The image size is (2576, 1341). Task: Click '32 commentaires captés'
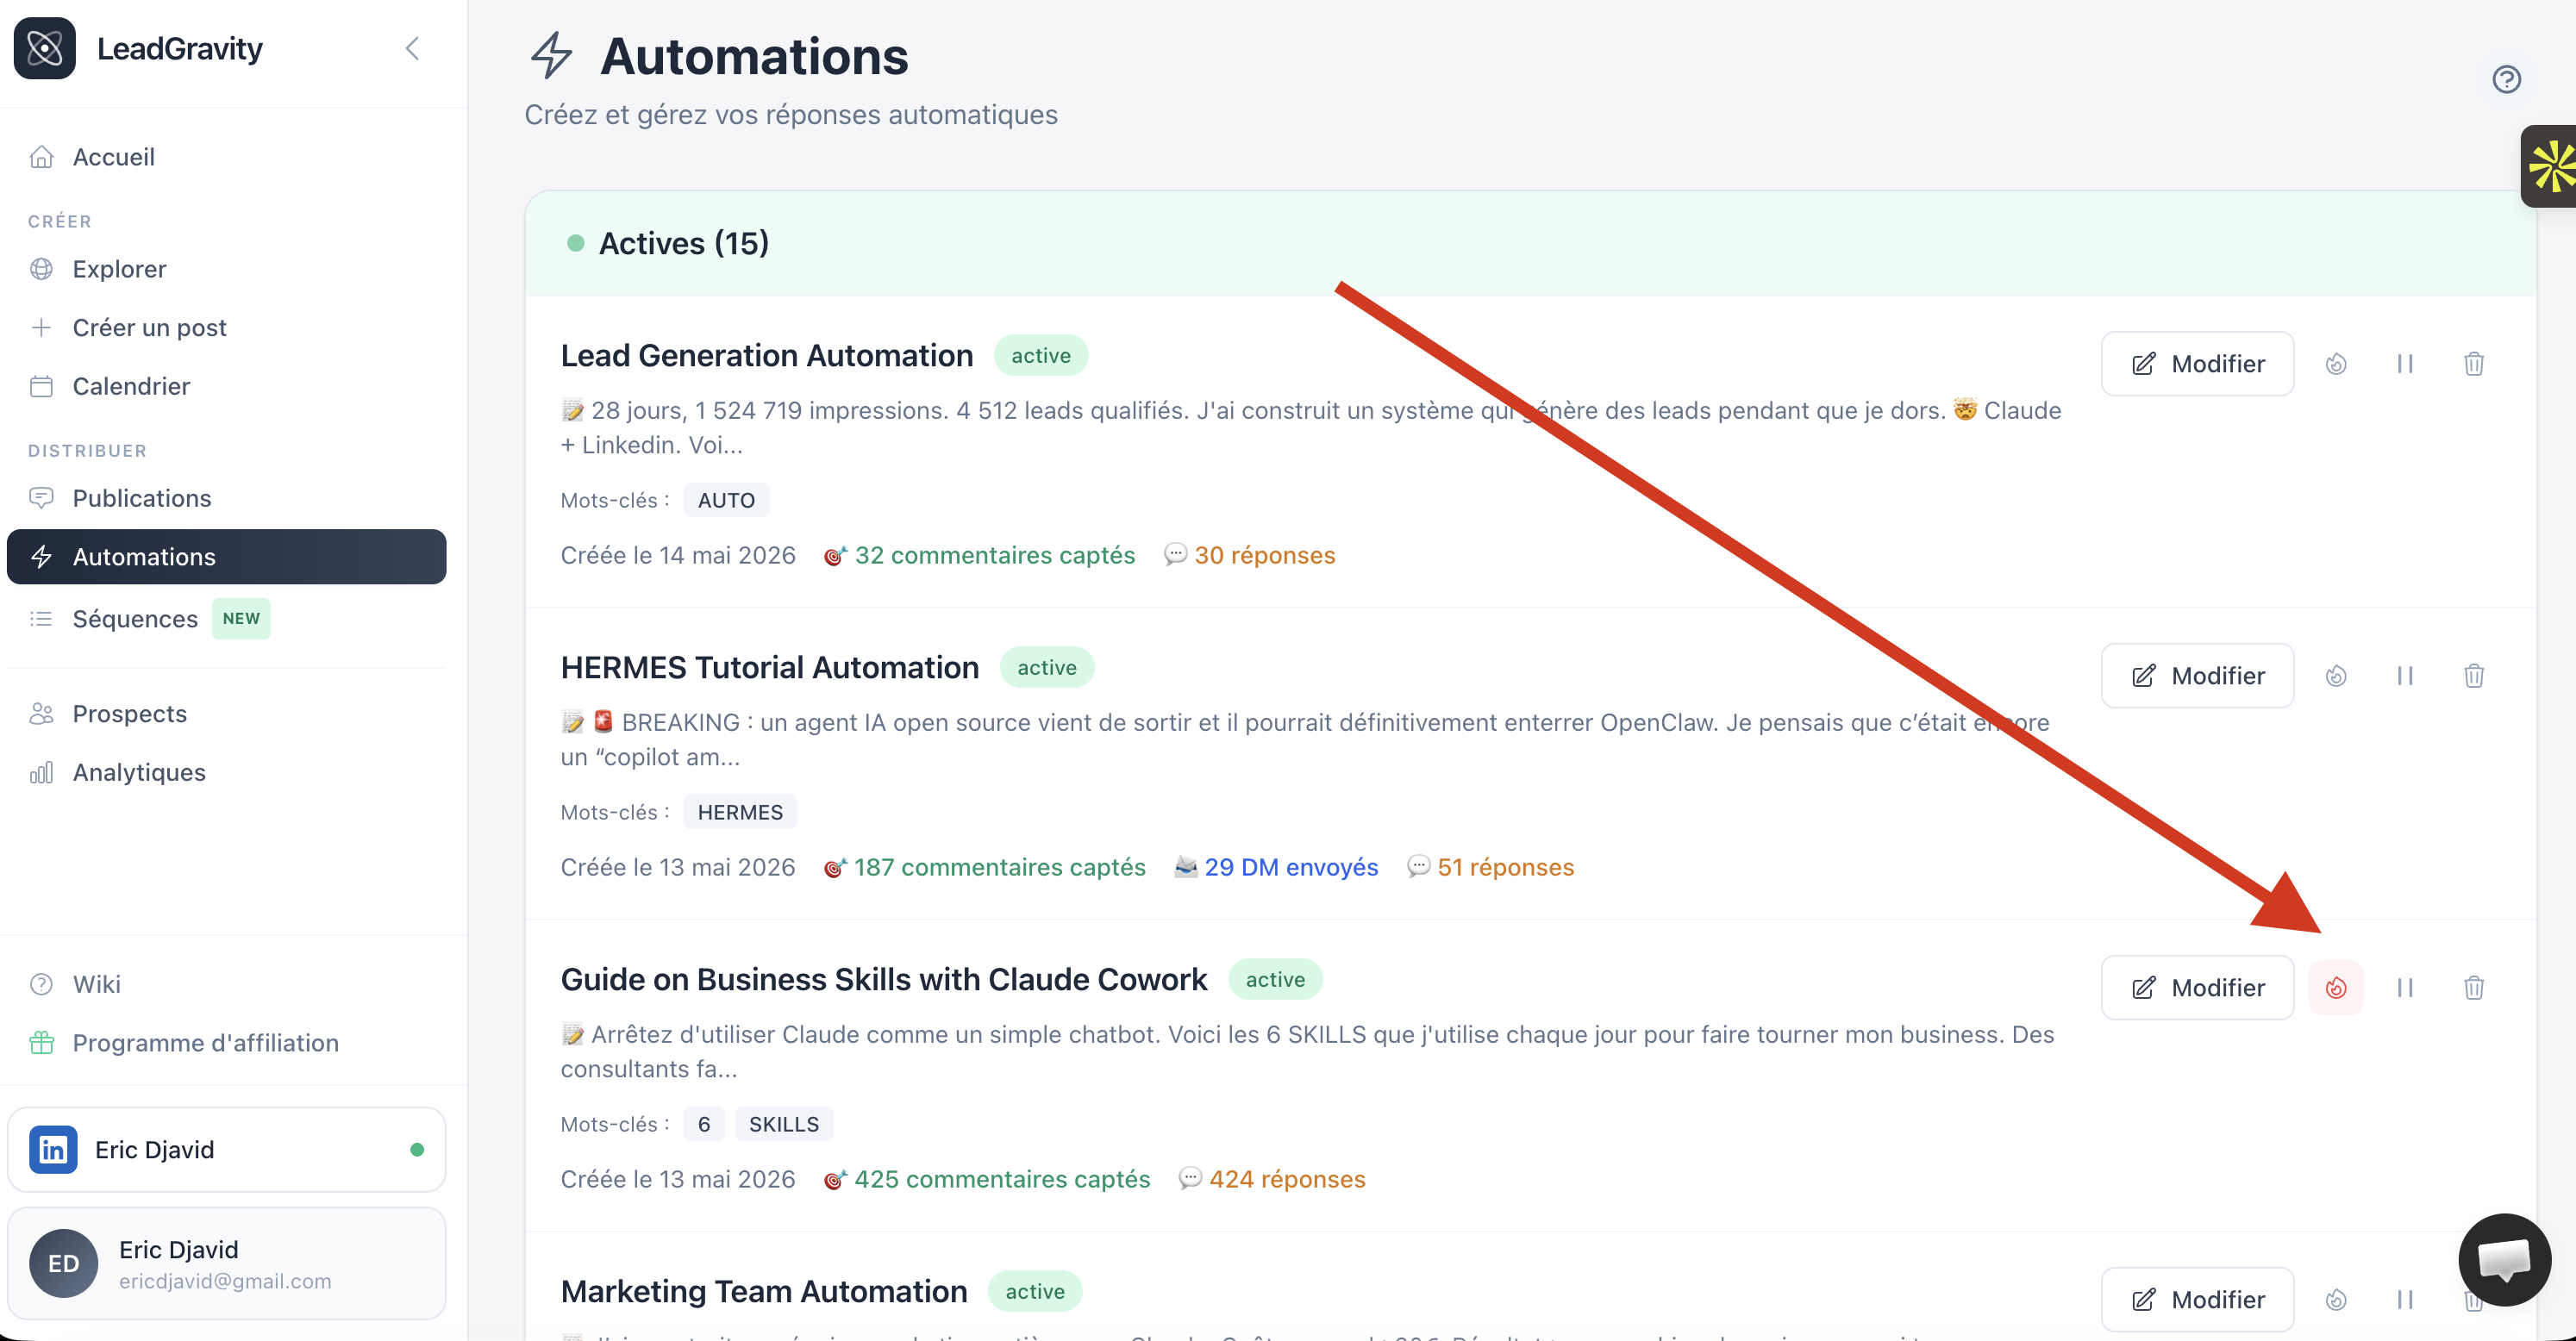click(x=979, y=555)
